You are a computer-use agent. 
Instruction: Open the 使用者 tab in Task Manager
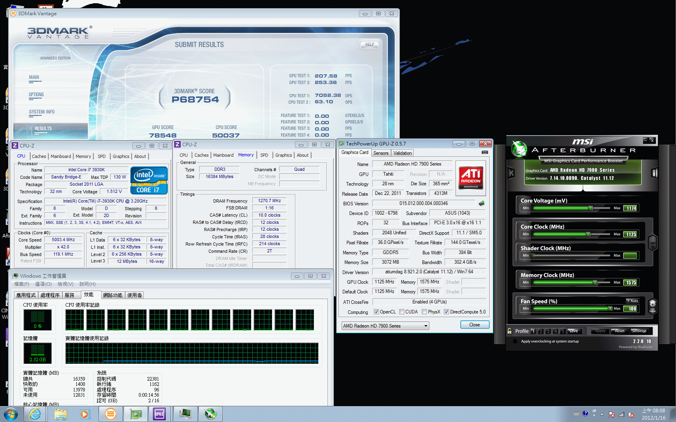[135, 295]
